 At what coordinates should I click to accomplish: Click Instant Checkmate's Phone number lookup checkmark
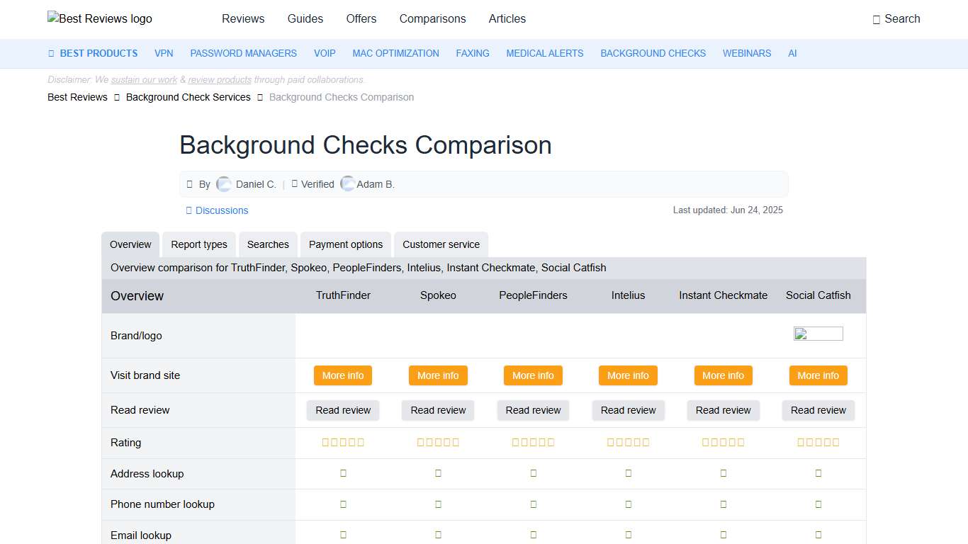point(723,504)
